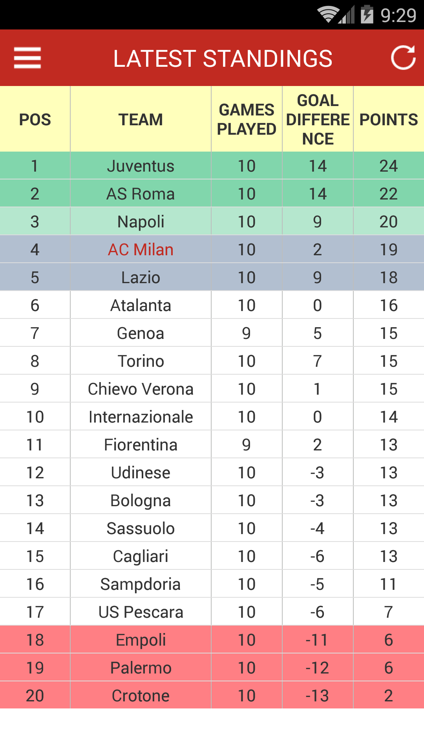Click the GOAL DIFFERENCE column header
The width and height of the screenshot is (424, 754).
coord(318,119)
